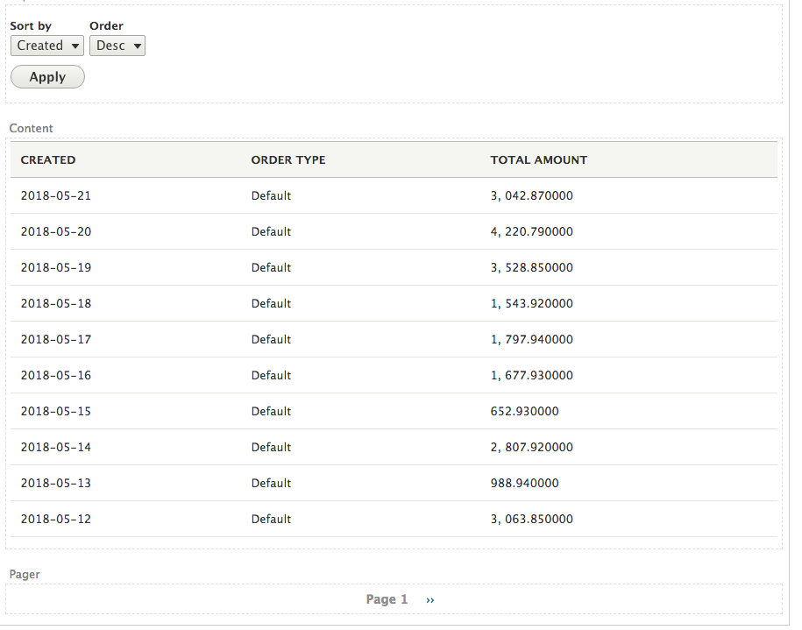The image size is (802, 630).
Task: Click the Page 1 pager label
Action: tap(387, 599)
